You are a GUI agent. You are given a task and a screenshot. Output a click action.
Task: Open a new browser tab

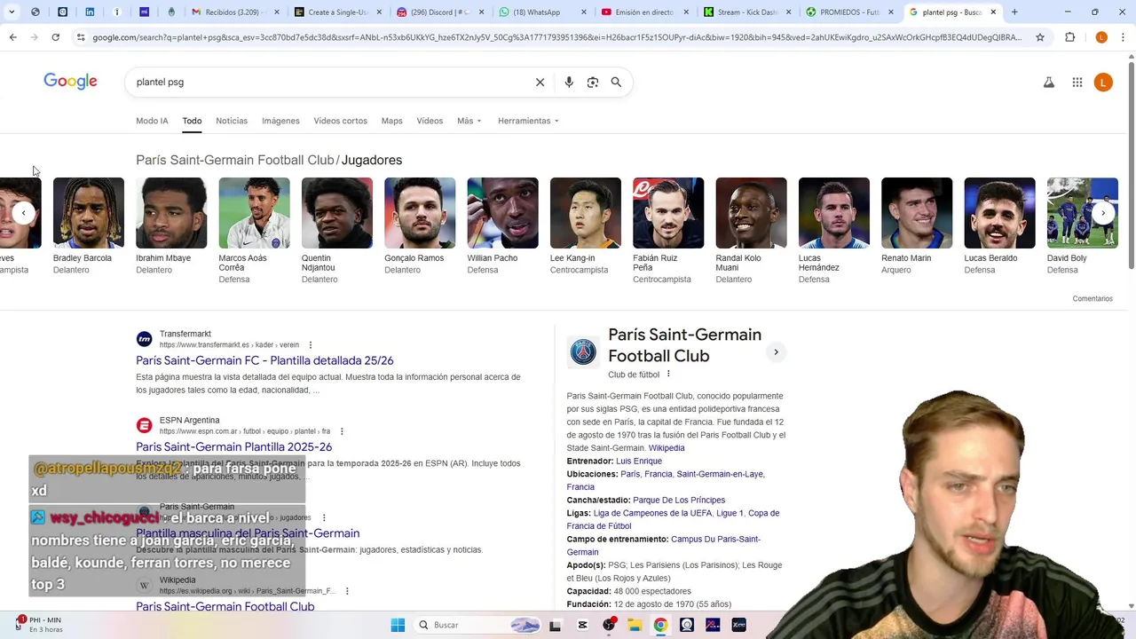point(1014,12)
